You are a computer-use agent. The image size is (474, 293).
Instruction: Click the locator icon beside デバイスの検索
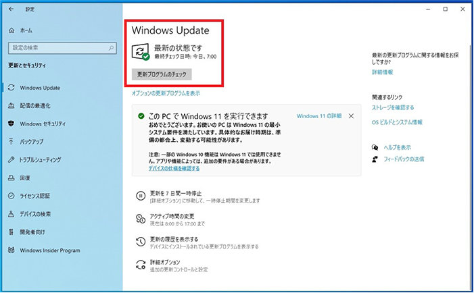(11, 213)
